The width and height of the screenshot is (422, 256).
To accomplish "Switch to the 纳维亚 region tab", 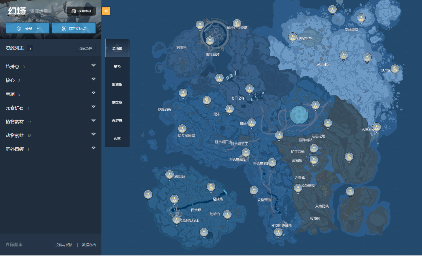I will coord(117,102).
